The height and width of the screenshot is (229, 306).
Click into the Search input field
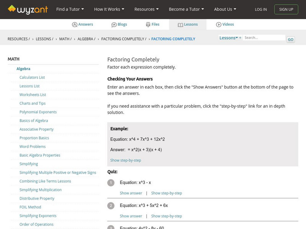click(264, 38)
